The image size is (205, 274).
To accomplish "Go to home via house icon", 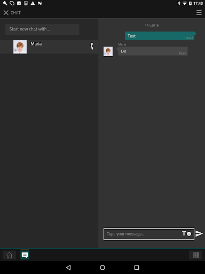I will click(x=9, y=255).
